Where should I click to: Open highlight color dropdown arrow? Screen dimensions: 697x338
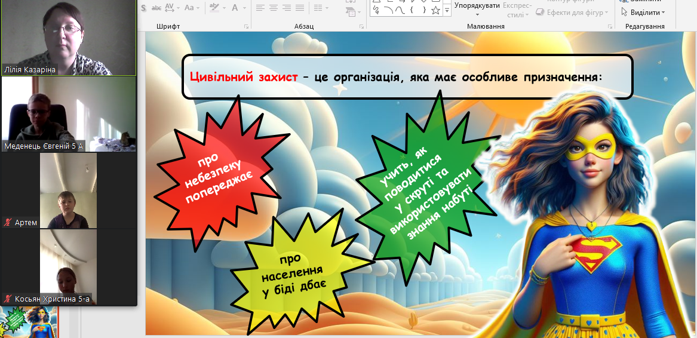[x=223, y=8]
